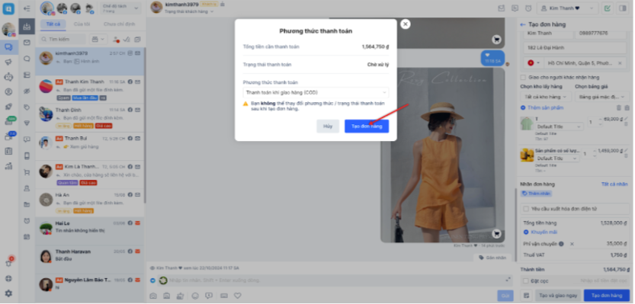Click the back arrow beside Tạo đơn hàng

click(523, 24)
